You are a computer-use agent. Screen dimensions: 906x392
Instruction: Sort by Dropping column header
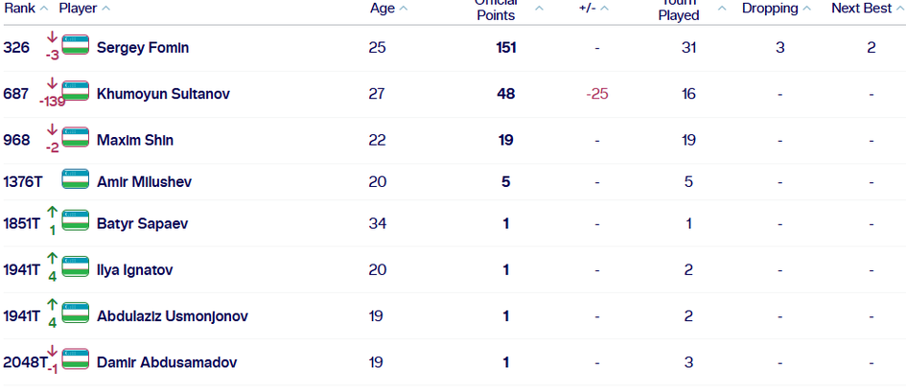pos(776,8)
